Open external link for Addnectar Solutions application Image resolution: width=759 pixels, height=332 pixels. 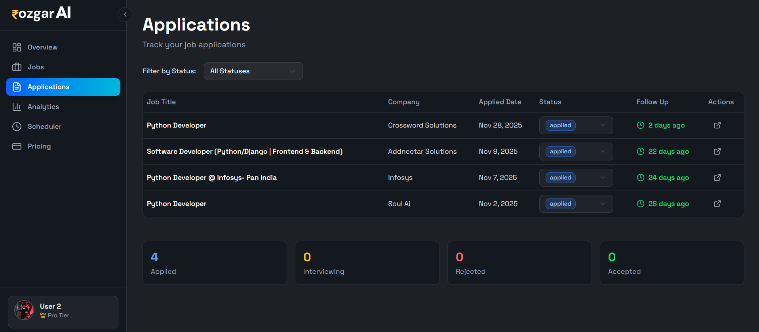click(x=717, y=151)
